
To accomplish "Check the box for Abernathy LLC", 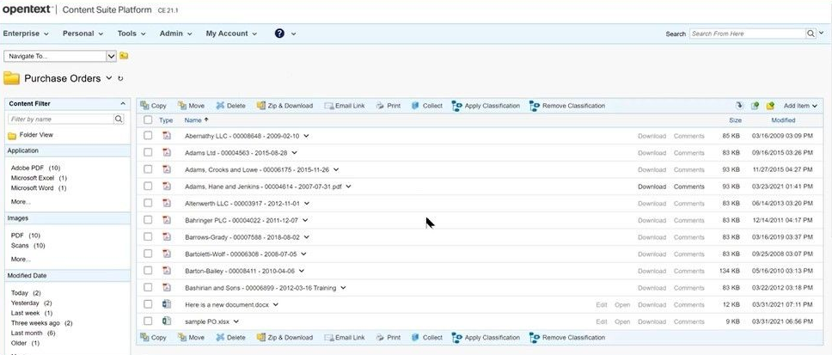I will [148, 136].
